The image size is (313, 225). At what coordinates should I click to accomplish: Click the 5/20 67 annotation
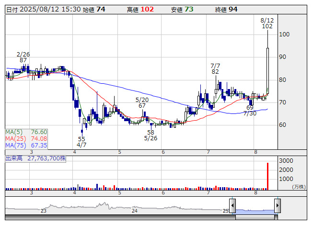[x=142, y=102]
